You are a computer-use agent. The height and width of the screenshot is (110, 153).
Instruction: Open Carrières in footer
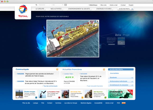tap(58, 103)
